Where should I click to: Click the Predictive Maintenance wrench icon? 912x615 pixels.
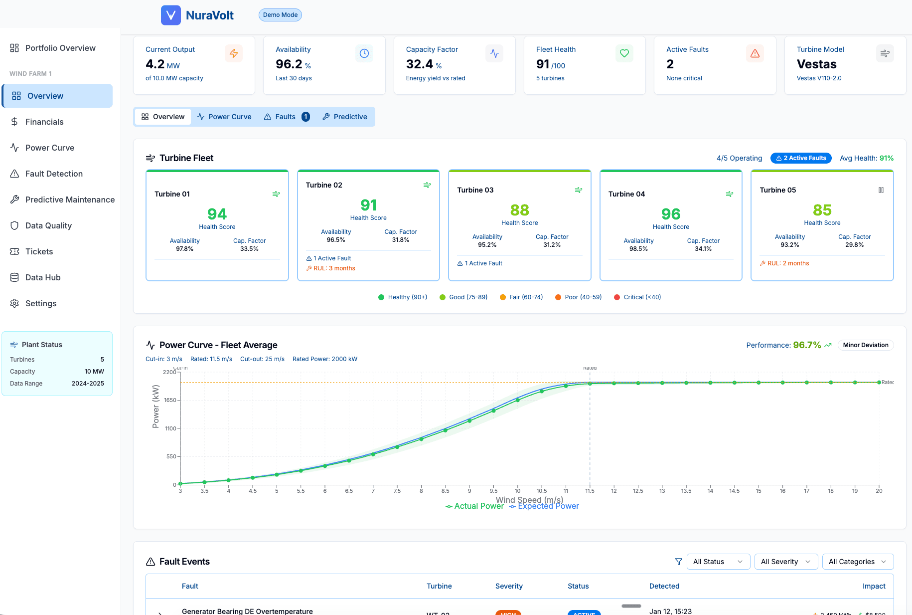click(14, 200)
